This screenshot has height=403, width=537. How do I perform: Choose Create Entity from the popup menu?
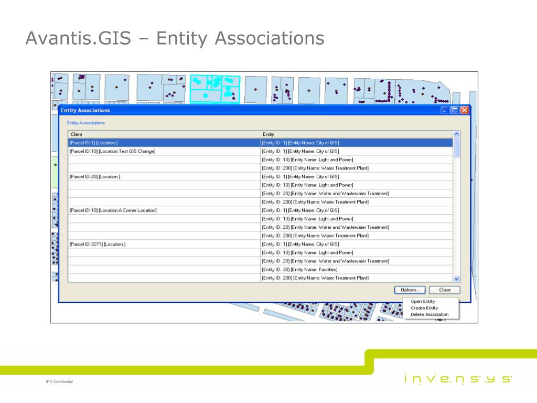[424, 308]
